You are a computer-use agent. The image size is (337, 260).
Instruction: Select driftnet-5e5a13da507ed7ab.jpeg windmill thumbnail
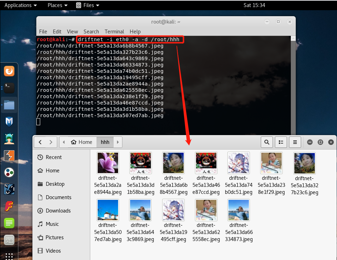click(x=108, y=210)
